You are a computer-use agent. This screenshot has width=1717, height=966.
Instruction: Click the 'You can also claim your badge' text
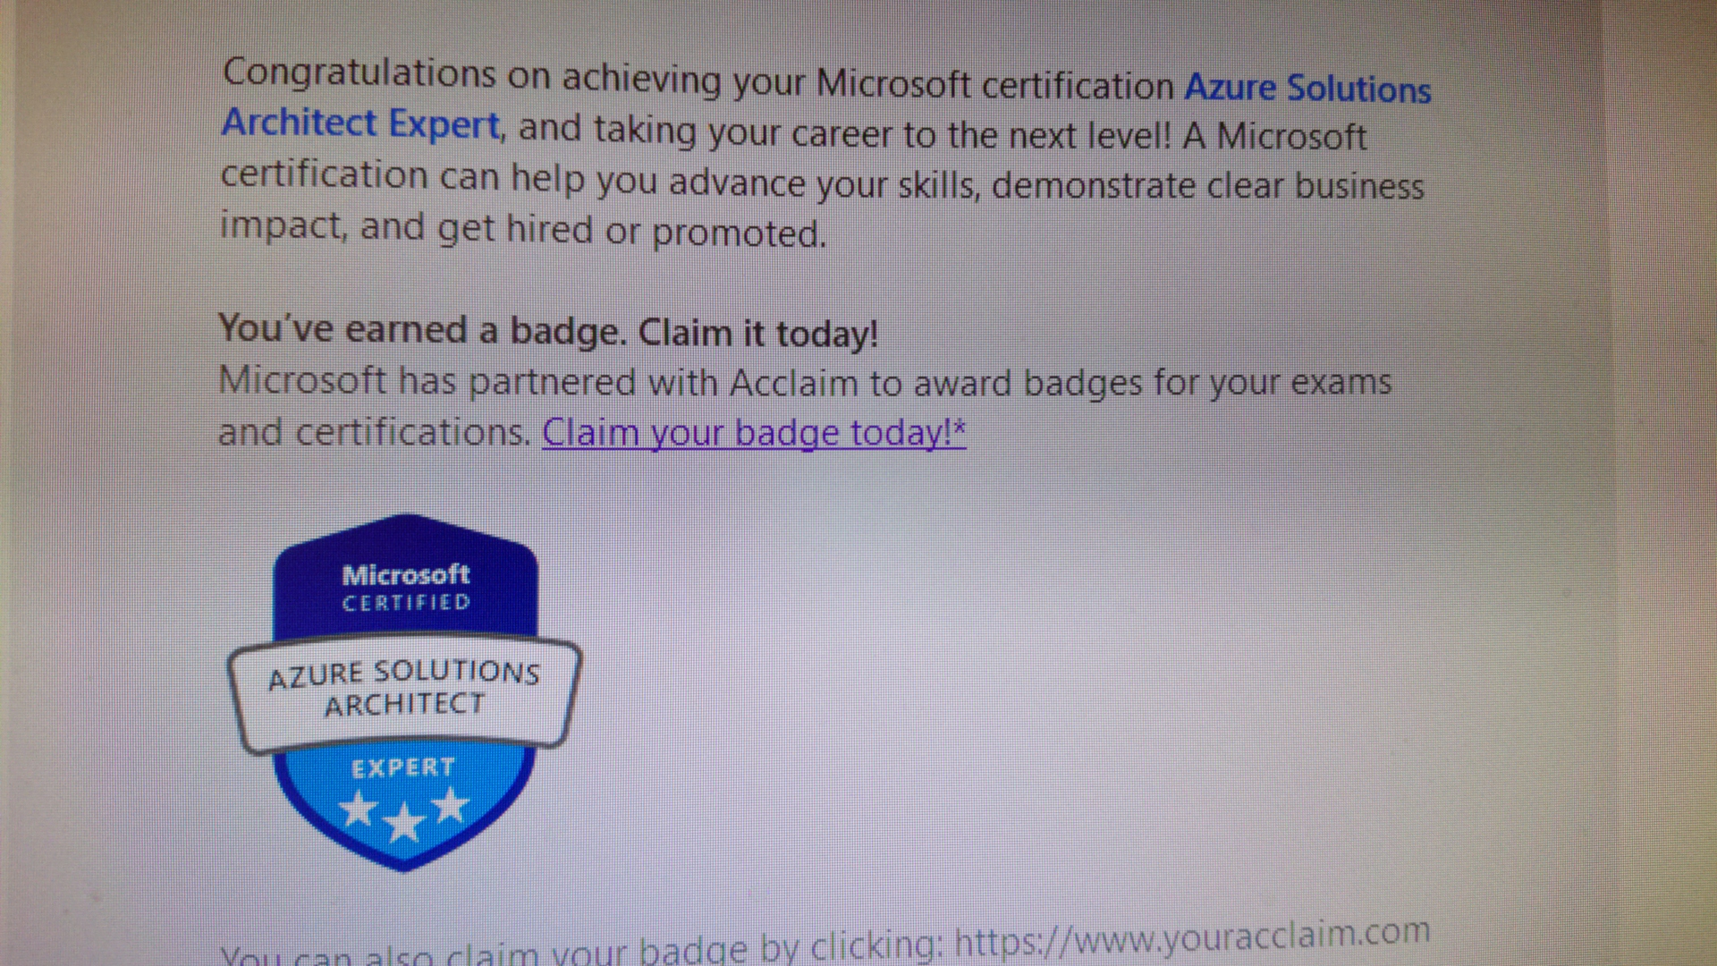[x=483, y=953]
